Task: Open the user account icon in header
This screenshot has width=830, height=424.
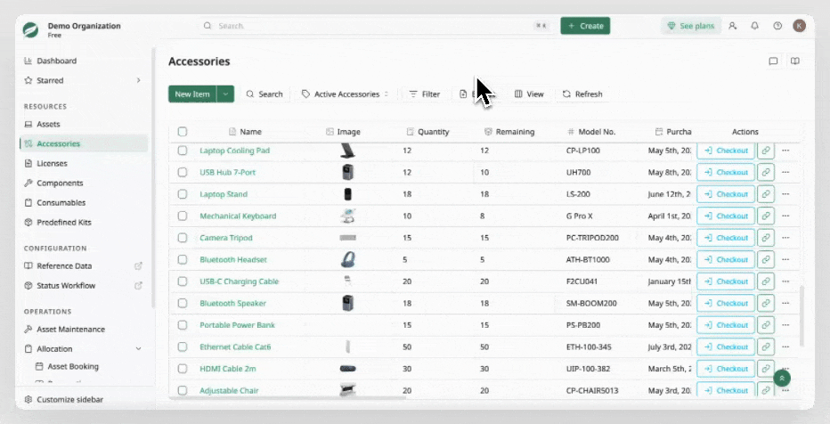Action: [x=733, y=26]
